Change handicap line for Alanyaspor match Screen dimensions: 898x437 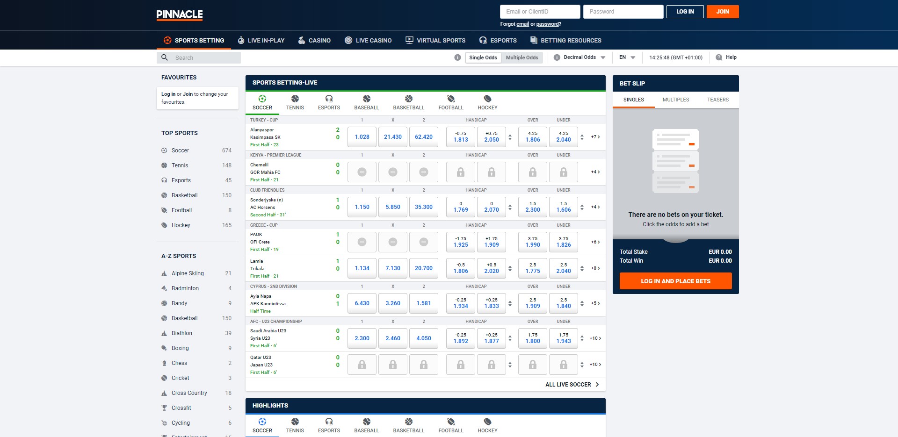[x=510, y=137]
